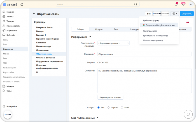Click Редактировать контент button
Image resolution: width=196 pixels, height=122 pixels.
pyautogui.click(x=110, y=97)
